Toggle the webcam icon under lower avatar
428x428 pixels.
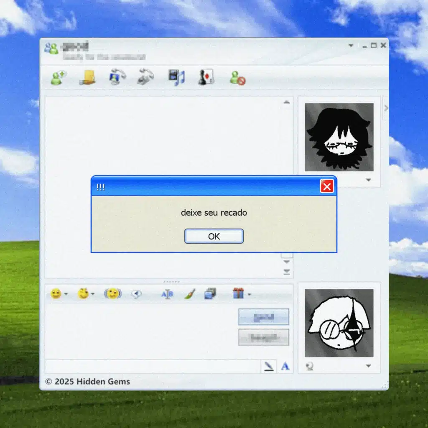point(310,366)
